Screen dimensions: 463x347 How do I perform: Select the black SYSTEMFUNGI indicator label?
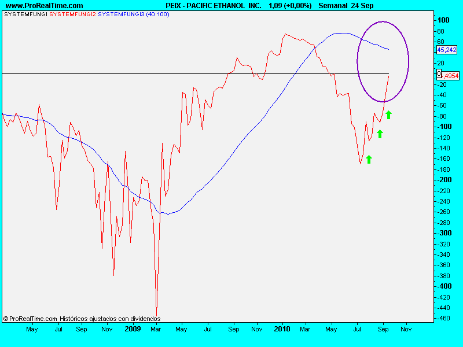point(25,14)
